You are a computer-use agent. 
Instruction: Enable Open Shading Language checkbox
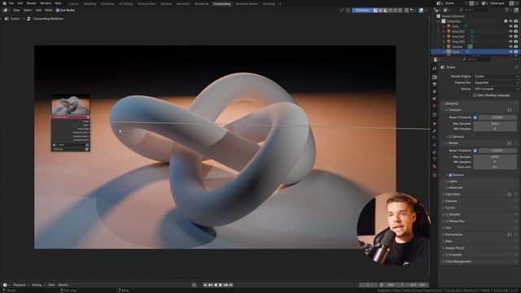[475, 95]
